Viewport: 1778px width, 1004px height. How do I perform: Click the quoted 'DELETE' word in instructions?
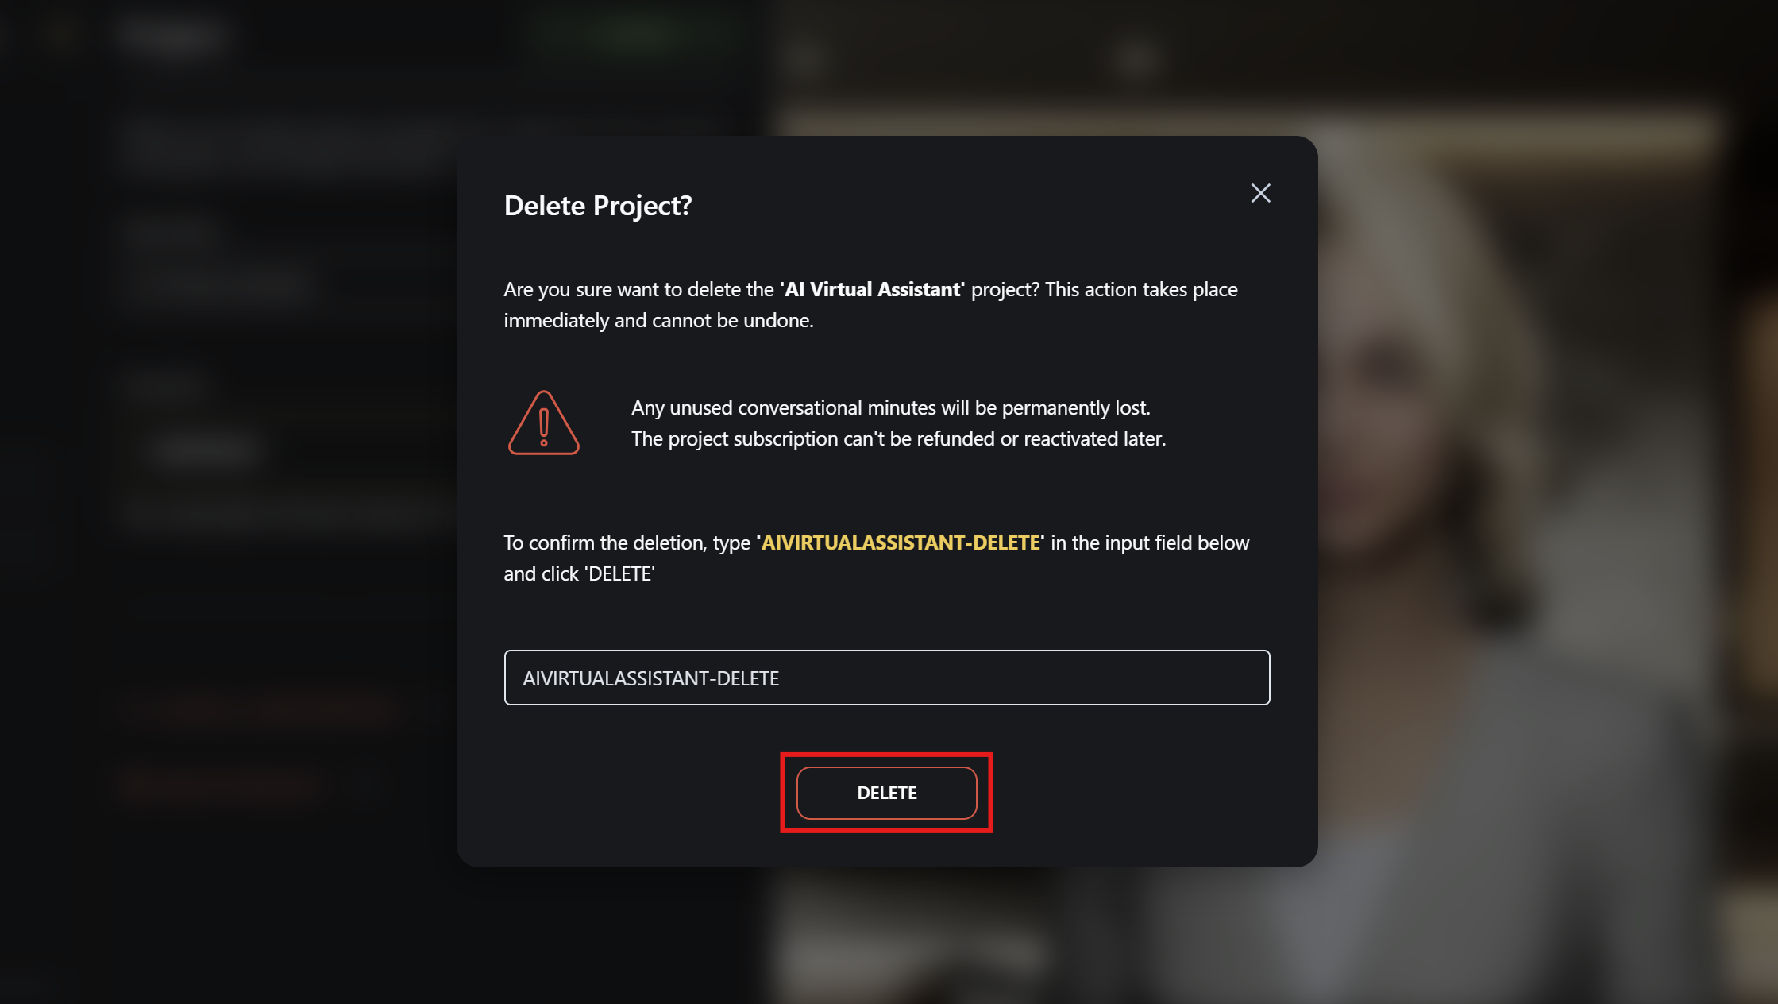click(620, 573)
